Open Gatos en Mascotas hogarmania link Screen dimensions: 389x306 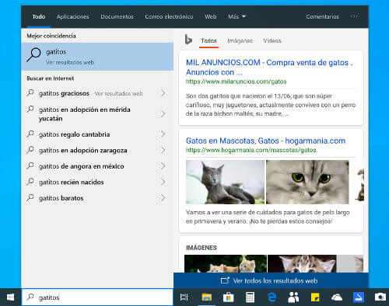[265, 141]
